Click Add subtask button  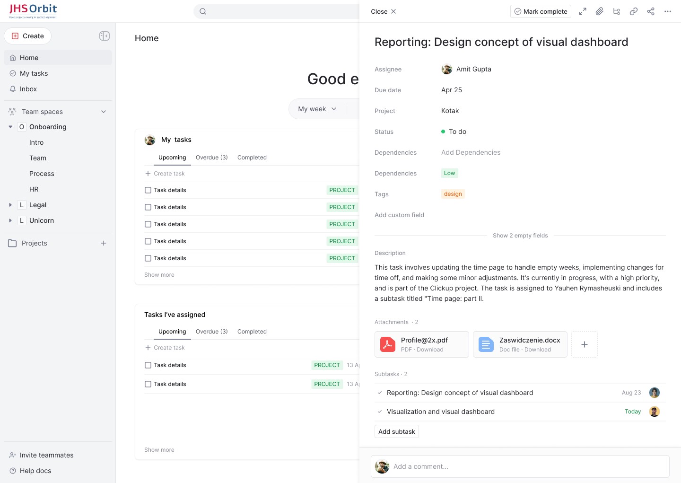click(x=397, y=431)
